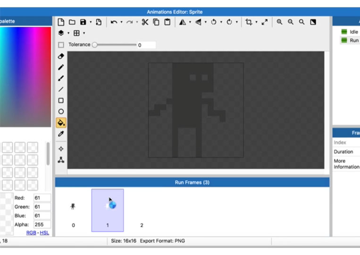Click the Import image file icon
The image size is (360, 255).
pos(99,22)
